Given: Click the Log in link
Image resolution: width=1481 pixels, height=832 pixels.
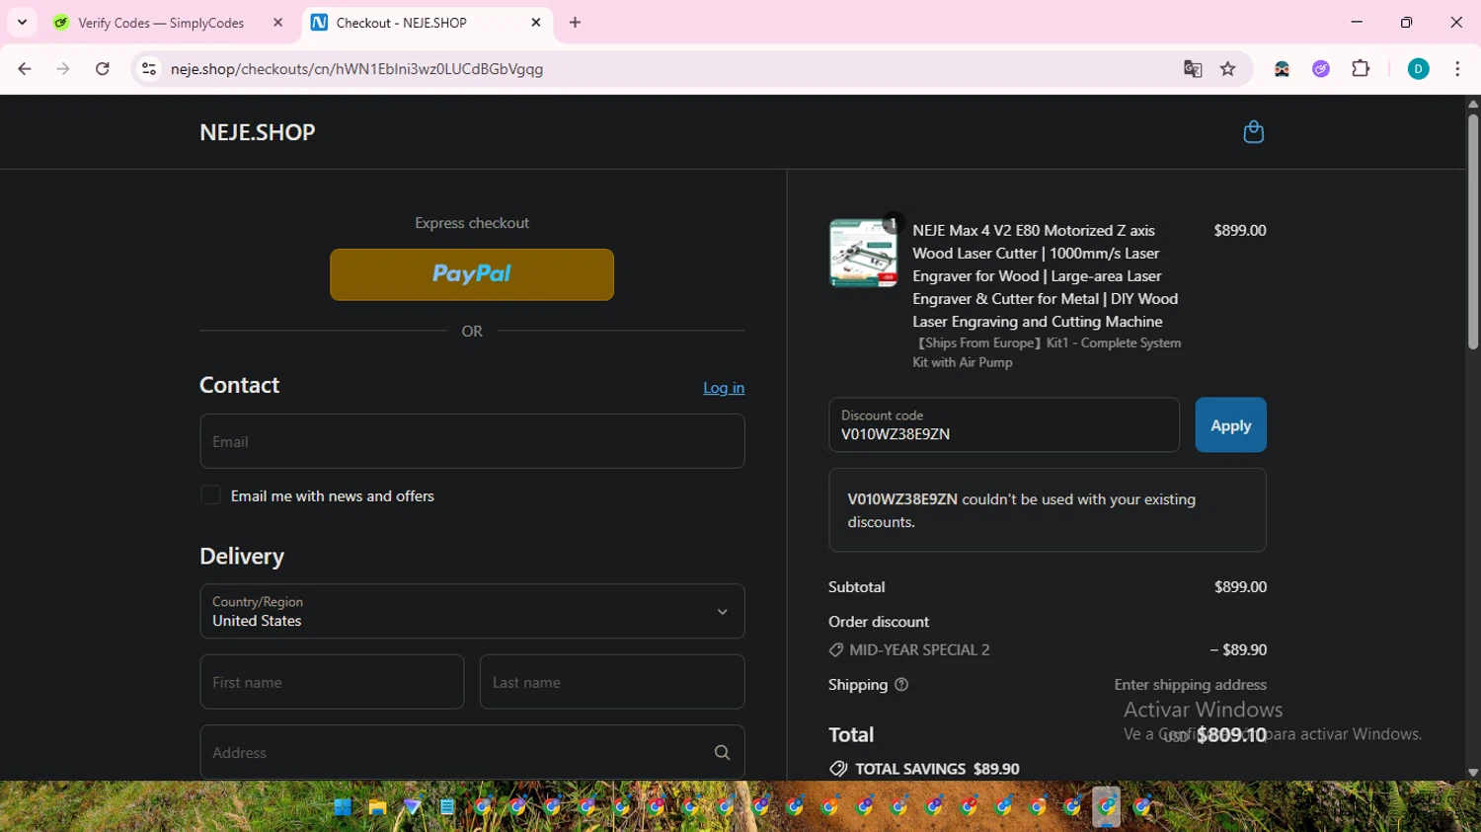Looking at the screenshot, I should coord(724,388).
